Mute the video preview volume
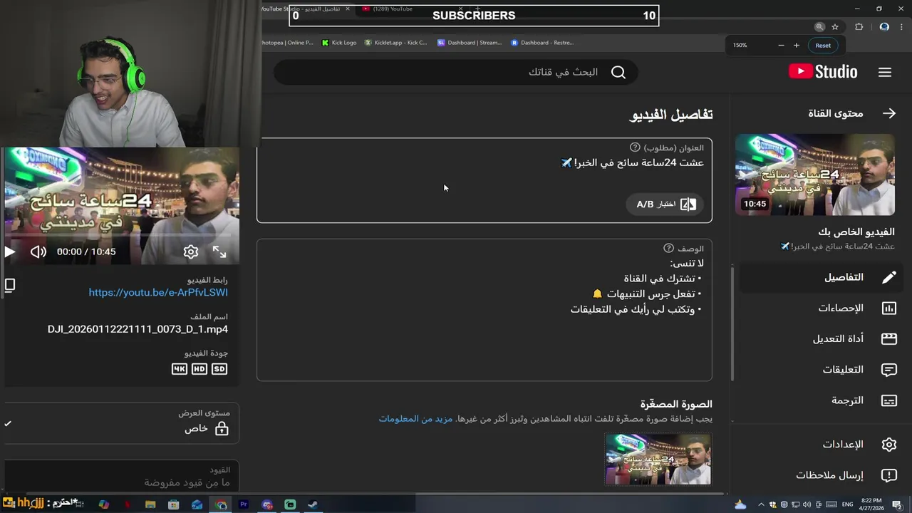The width and height of the screenshot is (912, 513). [x=38, y=252]
